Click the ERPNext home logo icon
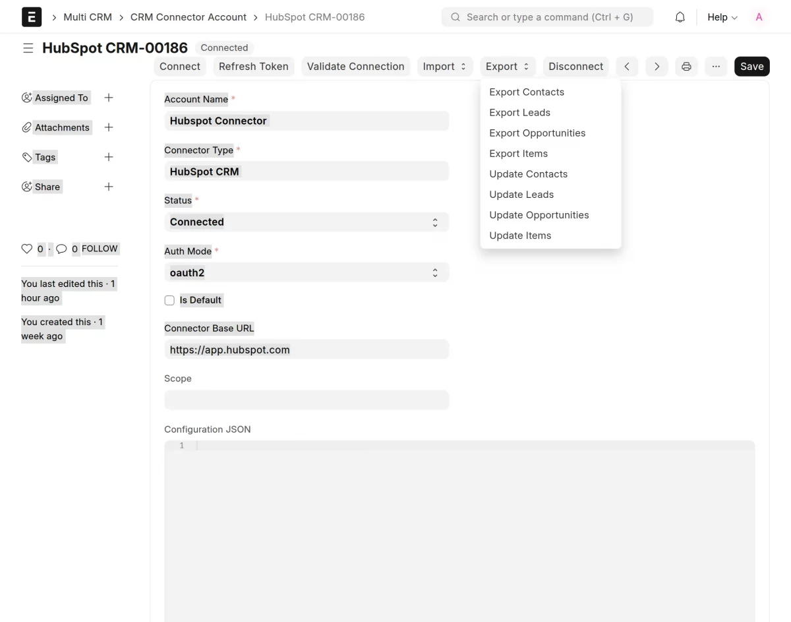Screen dimensions: 791x622 point(32,16)
